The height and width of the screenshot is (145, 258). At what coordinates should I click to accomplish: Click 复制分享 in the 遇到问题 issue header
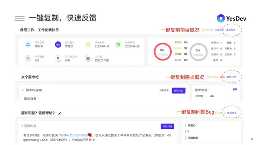pyautogui.click(x=232, y=113)
